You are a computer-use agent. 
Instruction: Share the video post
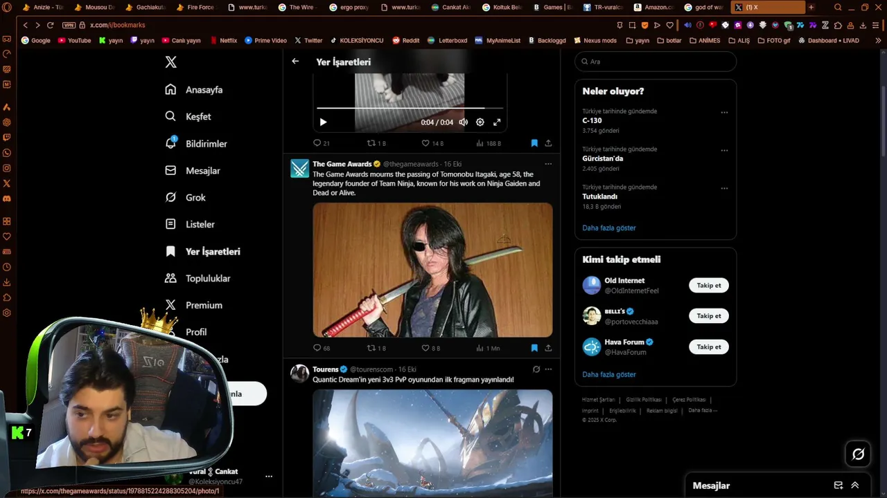pyautogui.click(x=548, y=143)
